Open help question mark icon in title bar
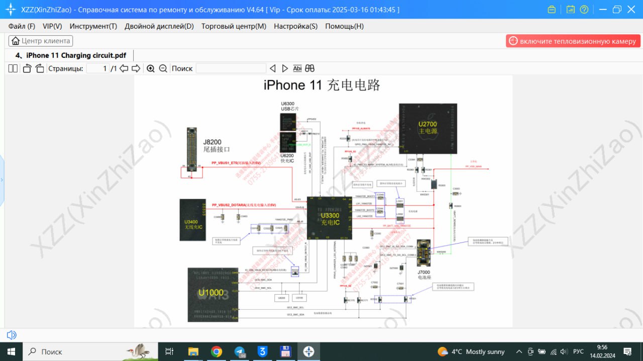The width and height of the screenshot is (643, 361). coord(584,10)
